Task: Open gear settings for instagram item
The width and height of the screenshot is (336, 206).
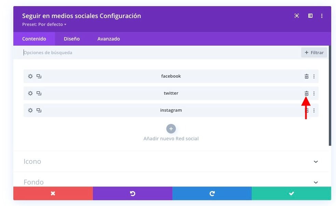Action: [30, 110]
